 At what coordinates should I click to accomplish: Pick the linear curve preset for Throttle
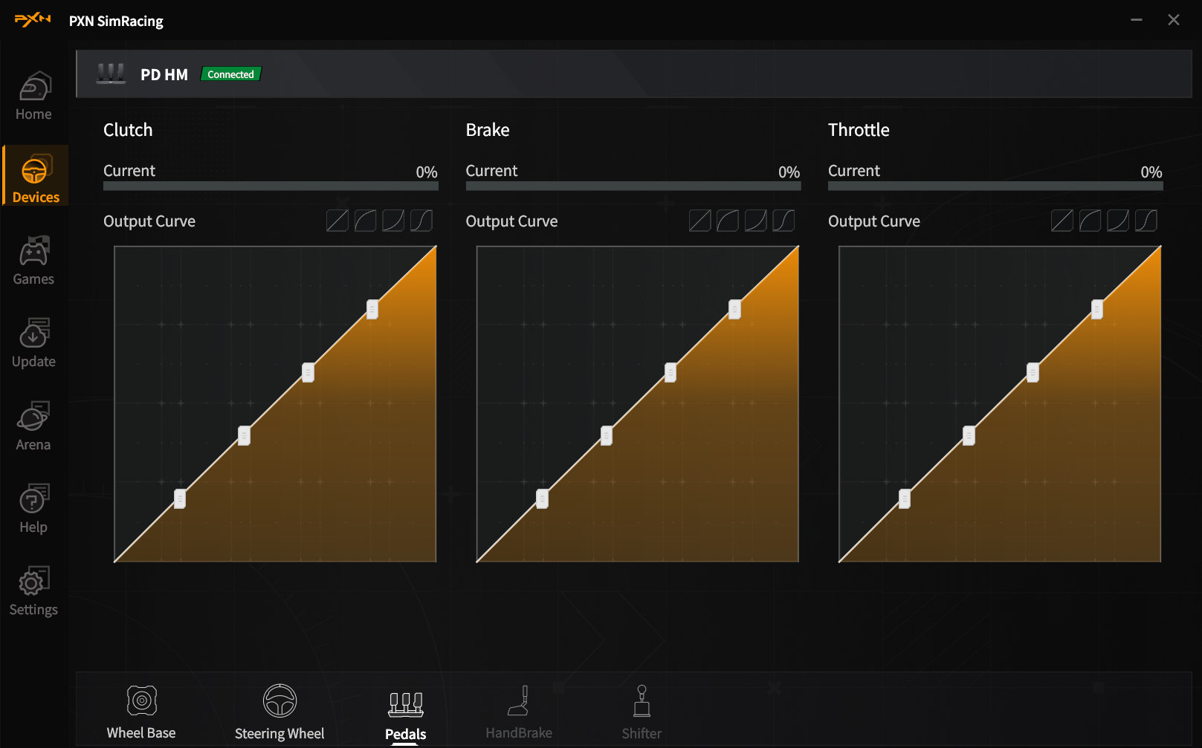click(x=1062, y=221)
